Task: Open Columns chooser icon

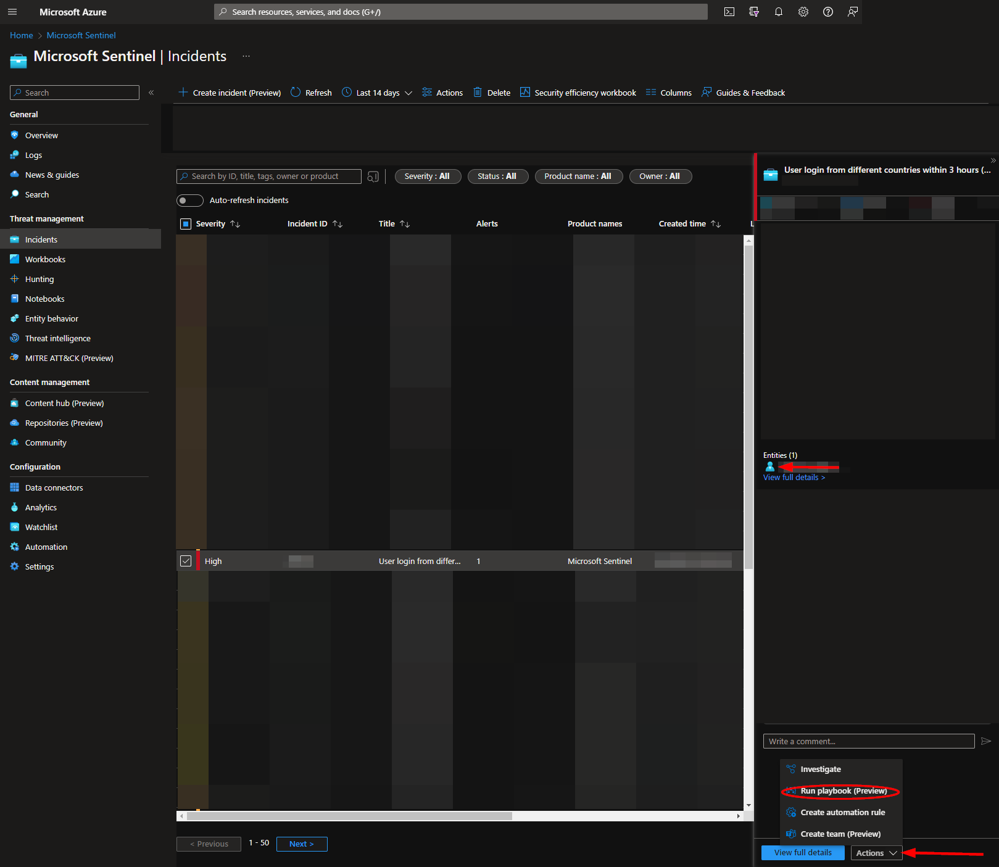Action: click(651, 92)
